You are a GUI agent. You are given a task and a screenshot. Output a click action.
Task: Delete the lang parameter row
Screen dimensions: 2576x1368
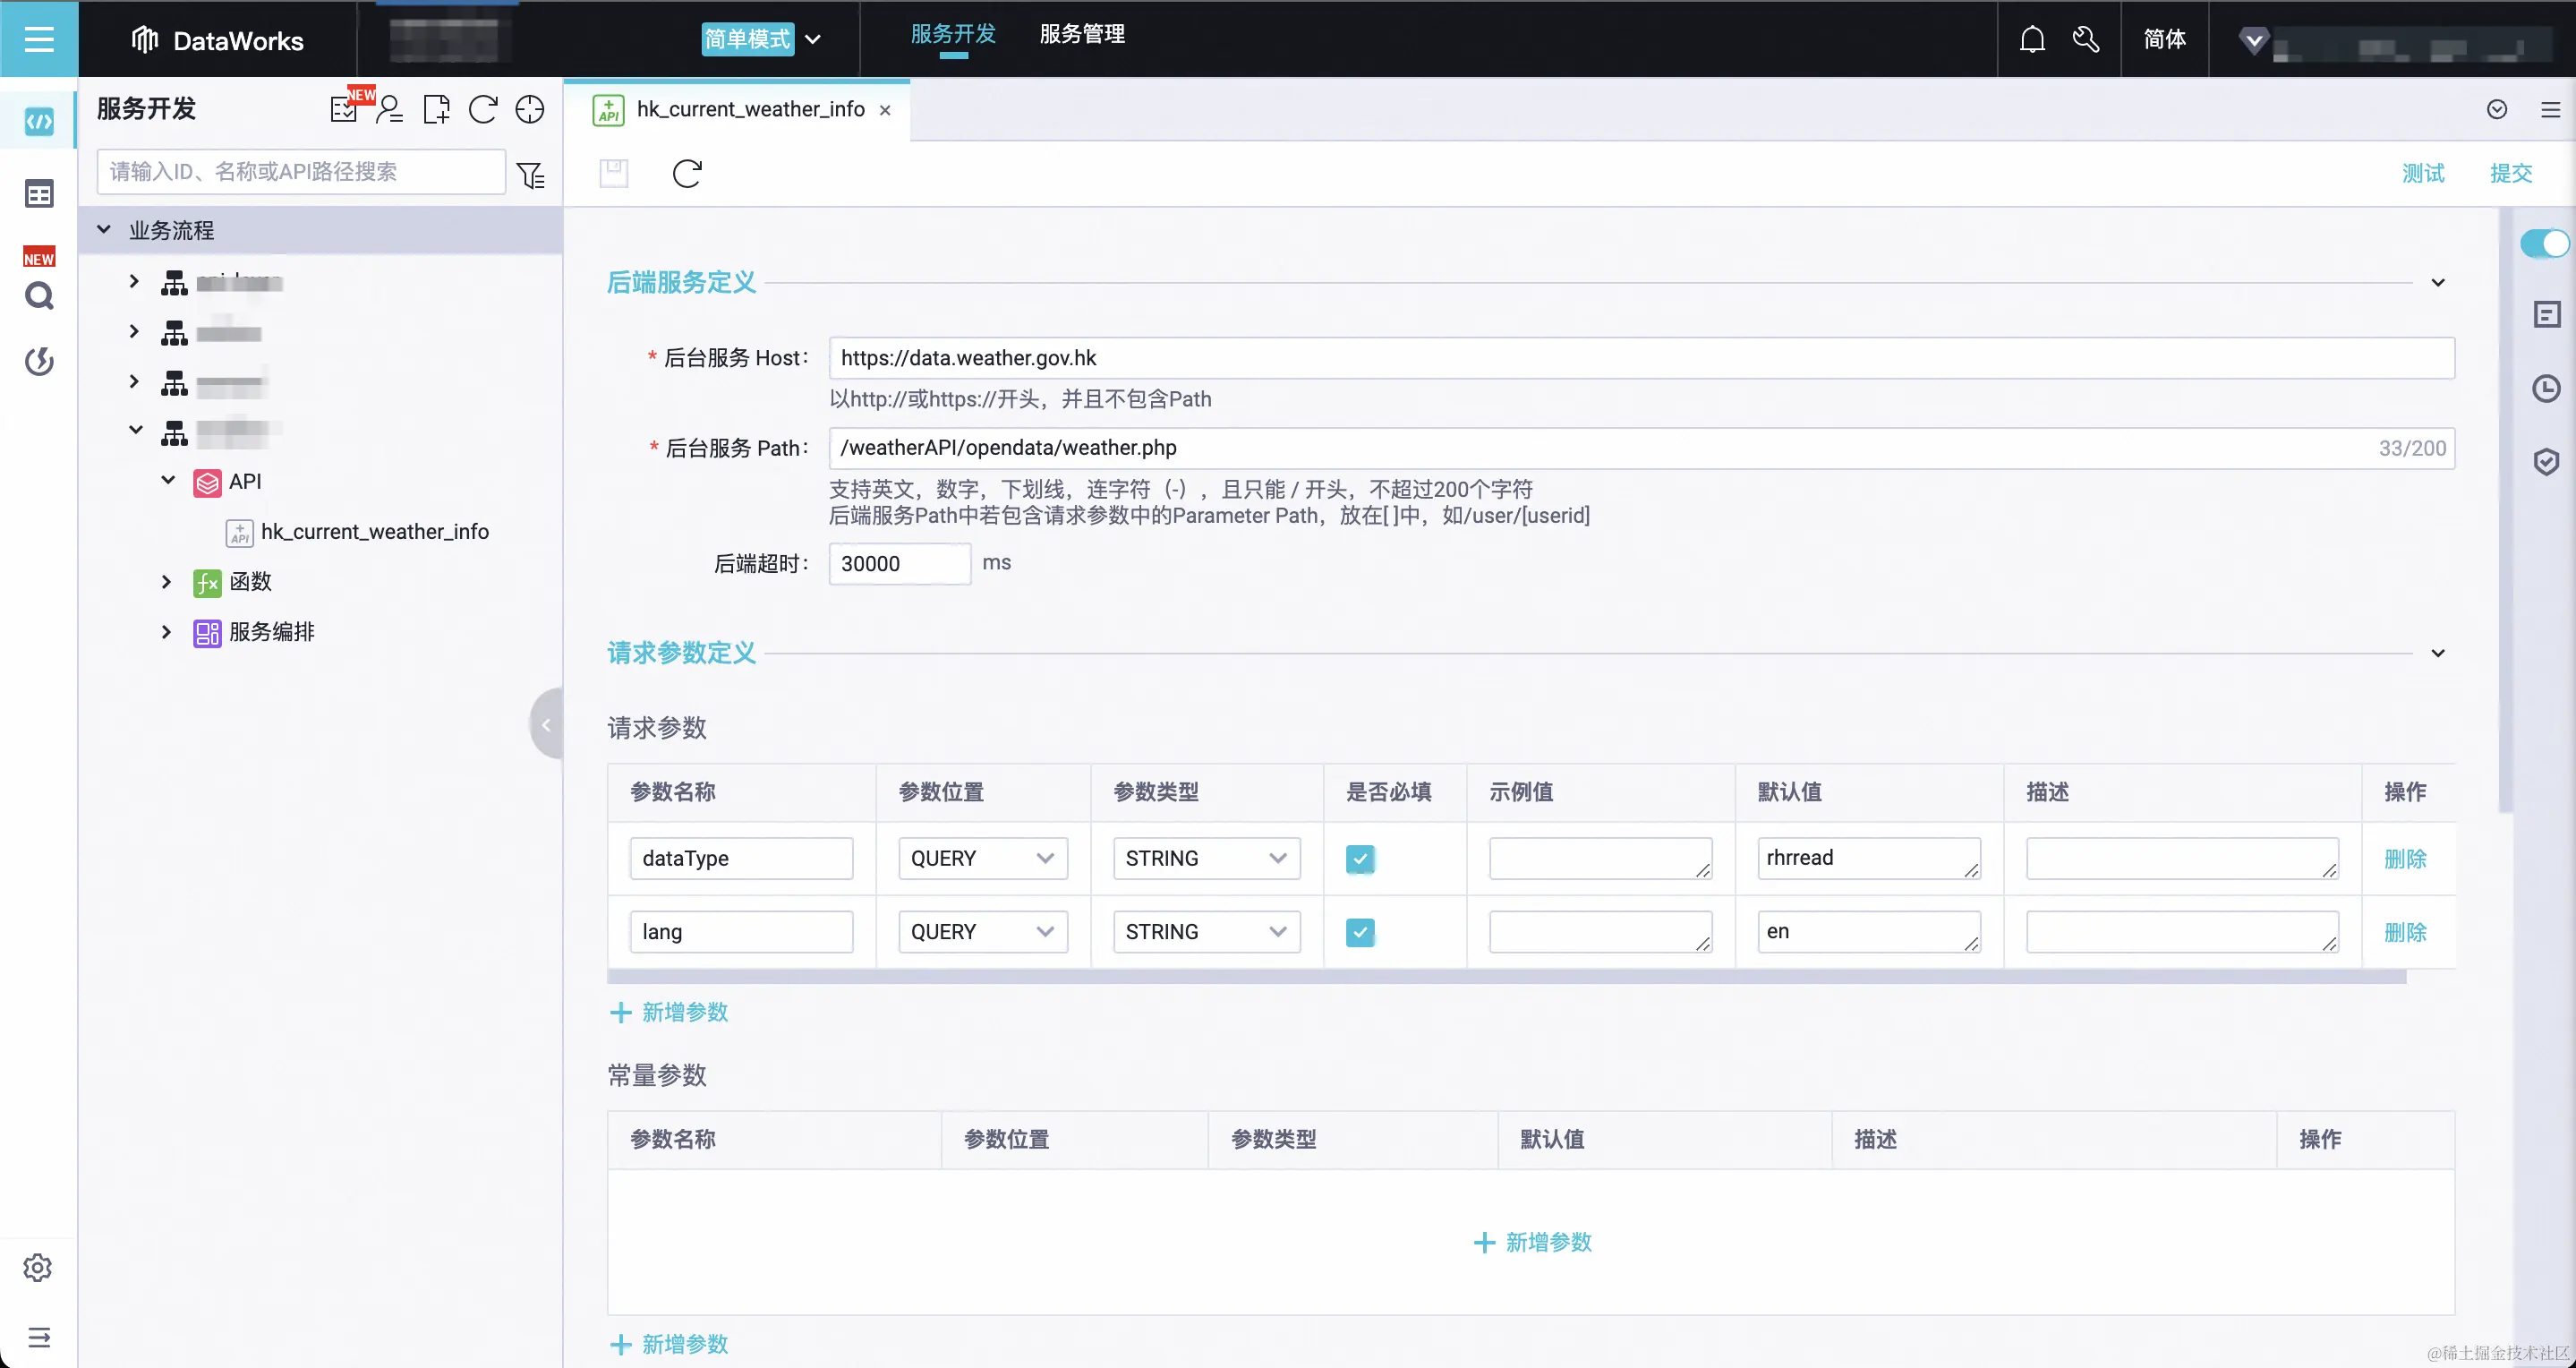2404,931
